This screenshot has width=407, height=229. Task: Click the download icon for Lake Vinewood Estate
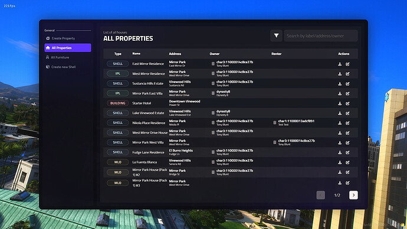[x=340, y=113]
